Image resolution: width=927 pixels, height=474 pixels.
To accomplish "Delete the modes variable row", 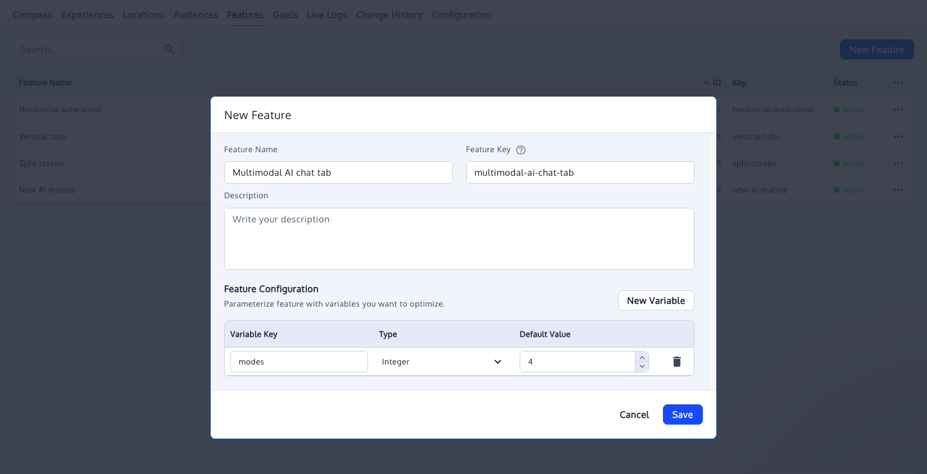I will (677, 362).
